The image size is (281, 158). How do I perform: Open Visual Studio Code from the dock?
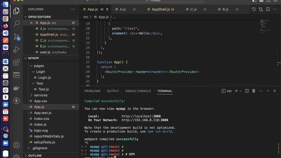click(x=5, y=33)
